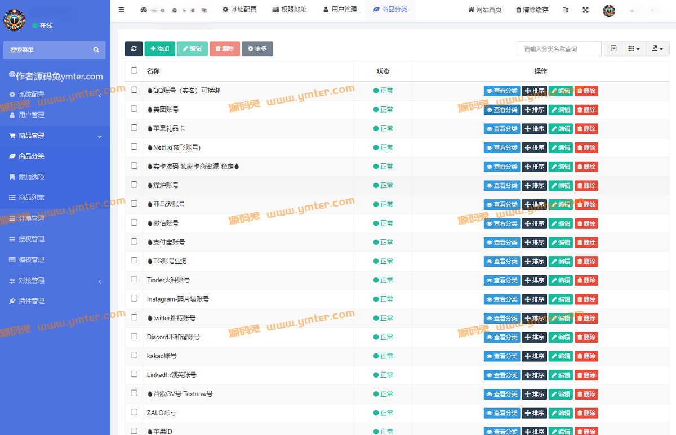Tick the 苹果礼品卡 row checkbox
The height and width of the screenshot is (435, 676).
[x=134, y=128]
